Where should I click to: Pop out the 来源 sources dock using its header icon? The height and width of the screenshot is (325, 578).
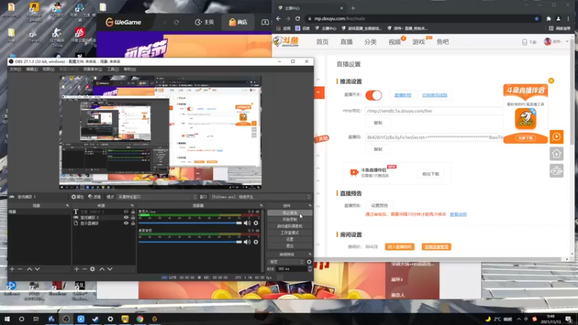132,206
